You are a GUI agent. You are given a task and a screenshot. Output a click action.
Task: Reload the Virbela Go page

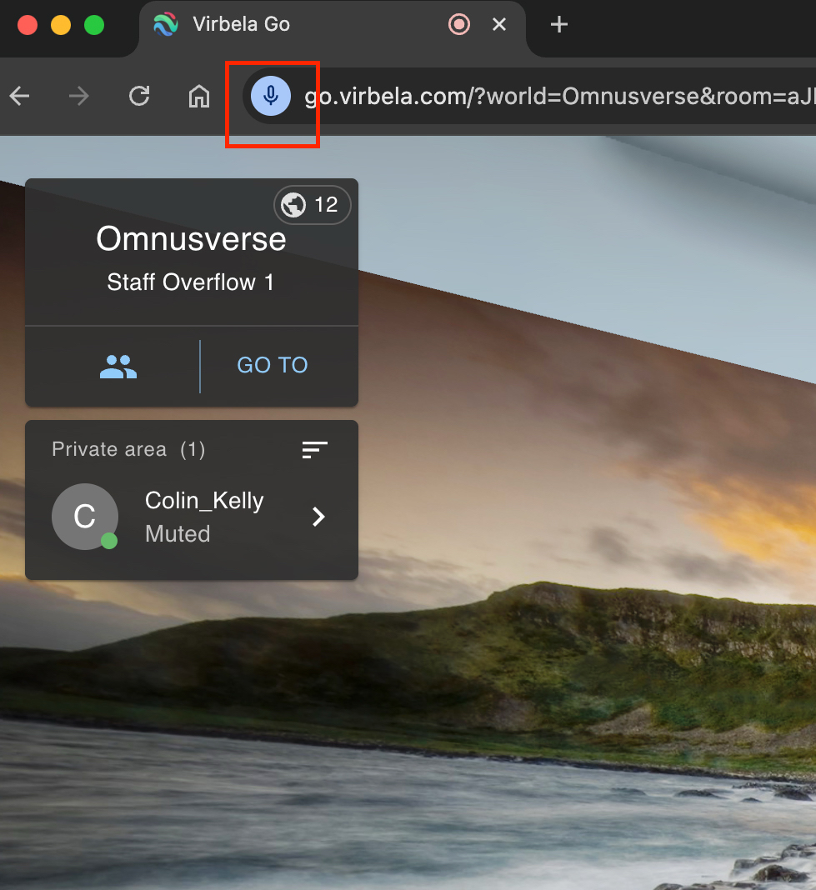click(139, 97)
